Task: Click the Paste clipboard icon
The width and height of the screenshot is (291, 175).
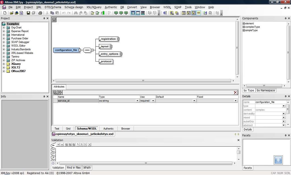Action: click(57, 13)
